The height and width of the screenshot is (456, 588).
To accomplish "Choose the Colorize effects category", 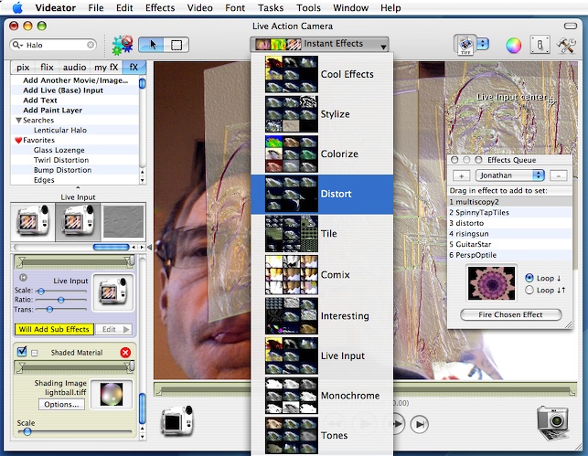I will 322,154.
